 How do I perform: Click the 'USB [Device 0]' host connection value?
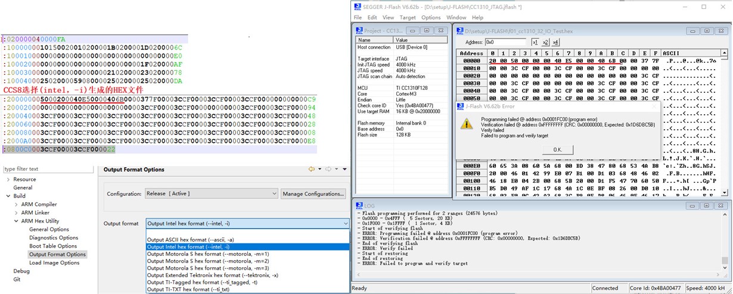pos(411,47)
